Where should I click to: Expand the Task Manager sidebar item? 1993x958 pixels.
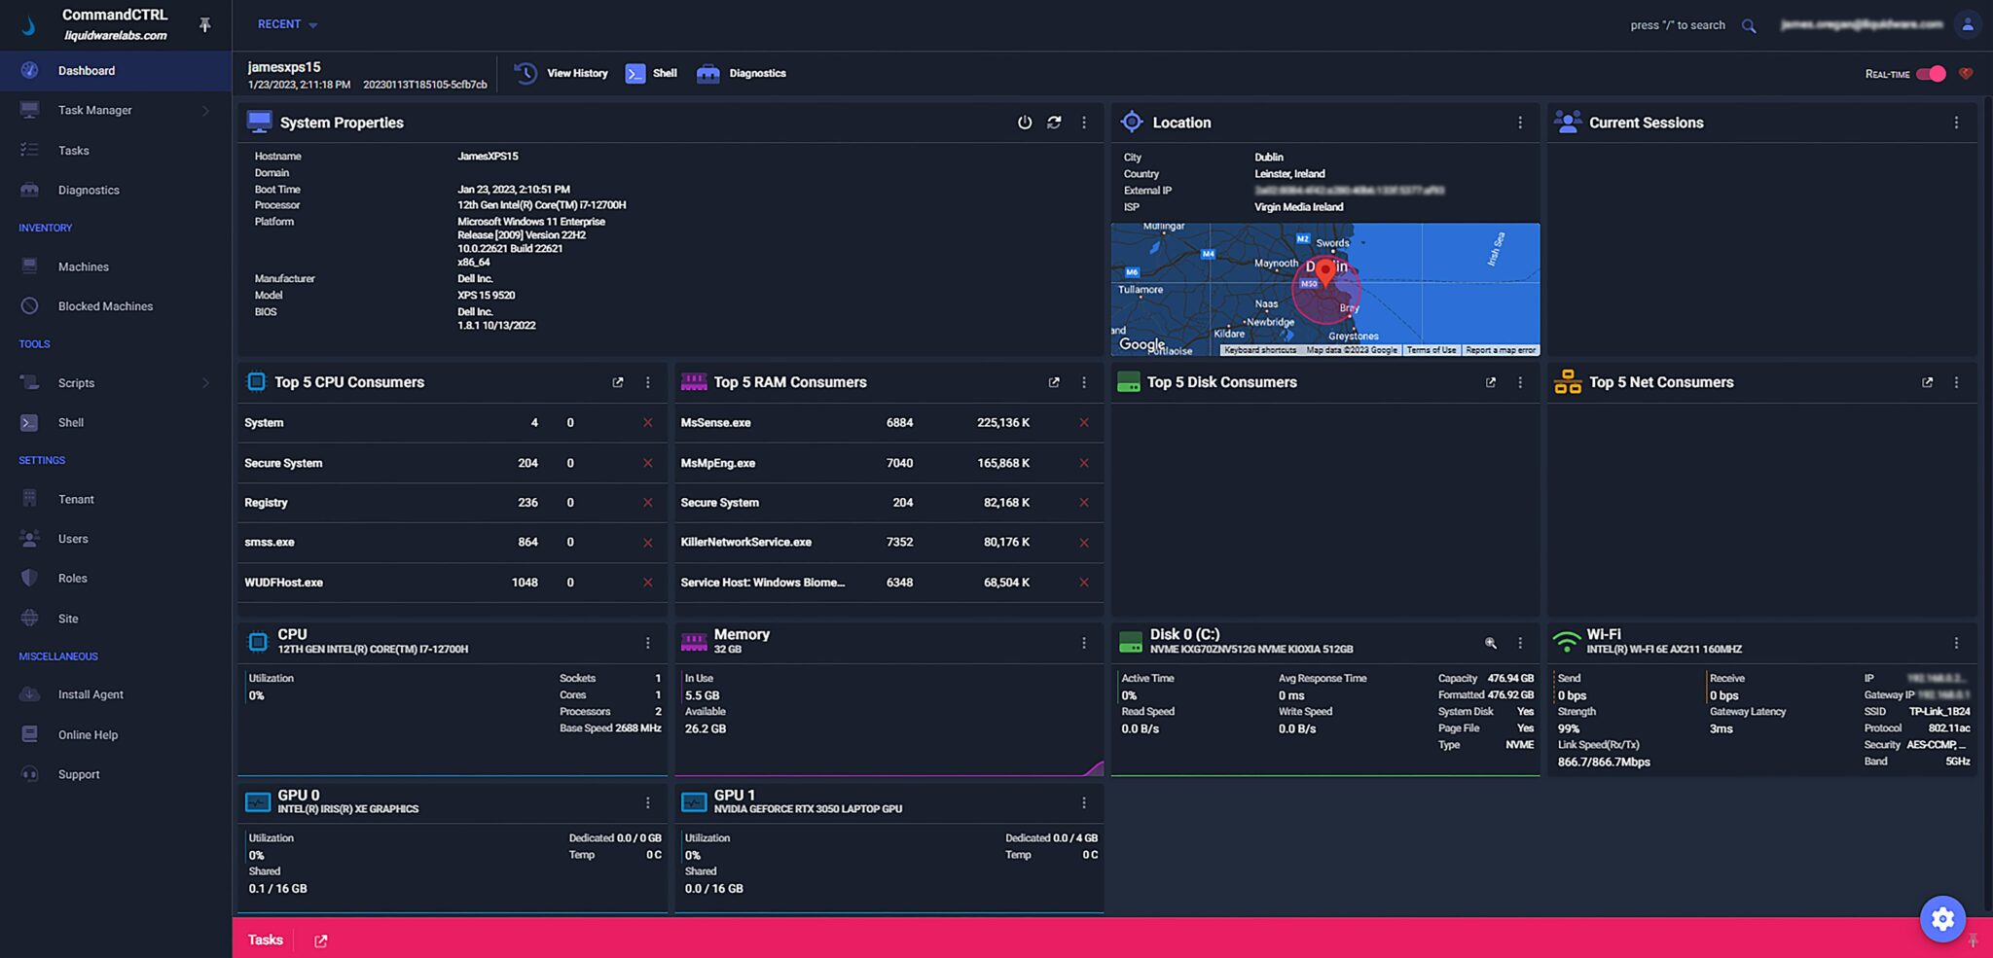coord(205,110)
